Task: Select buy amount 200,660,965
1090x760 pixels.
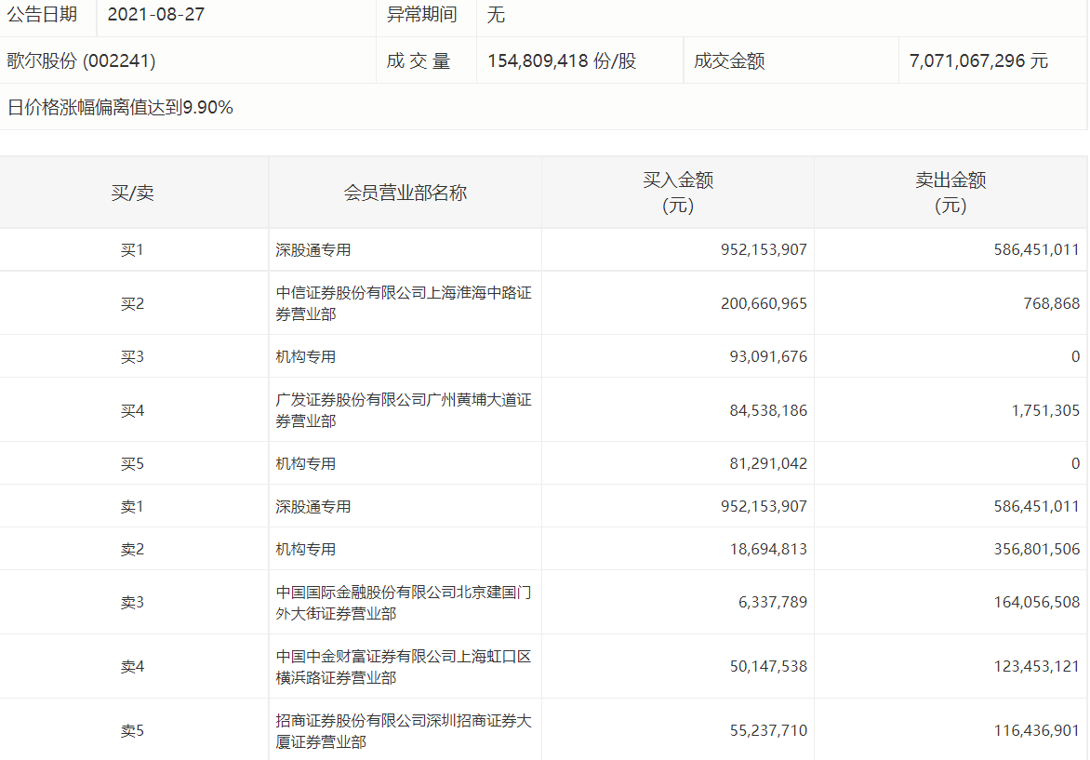Action: pyautogui.click(x=764, y=303)
